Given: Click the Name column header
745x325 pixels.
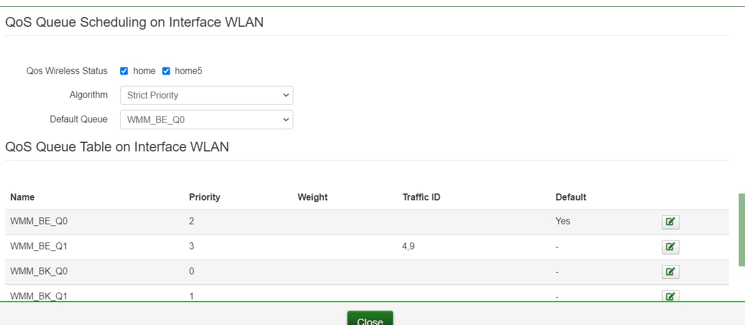Looking at the screenshot, I should [x=22, y=197].
